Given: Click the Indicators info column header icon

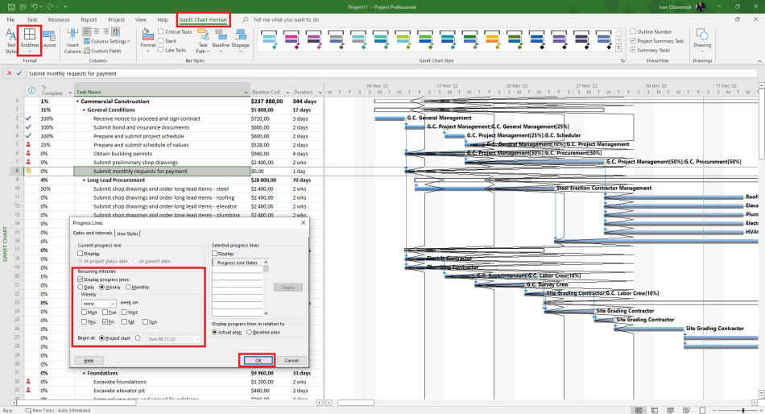Looking at the screenshot, I should coord(31,91).
